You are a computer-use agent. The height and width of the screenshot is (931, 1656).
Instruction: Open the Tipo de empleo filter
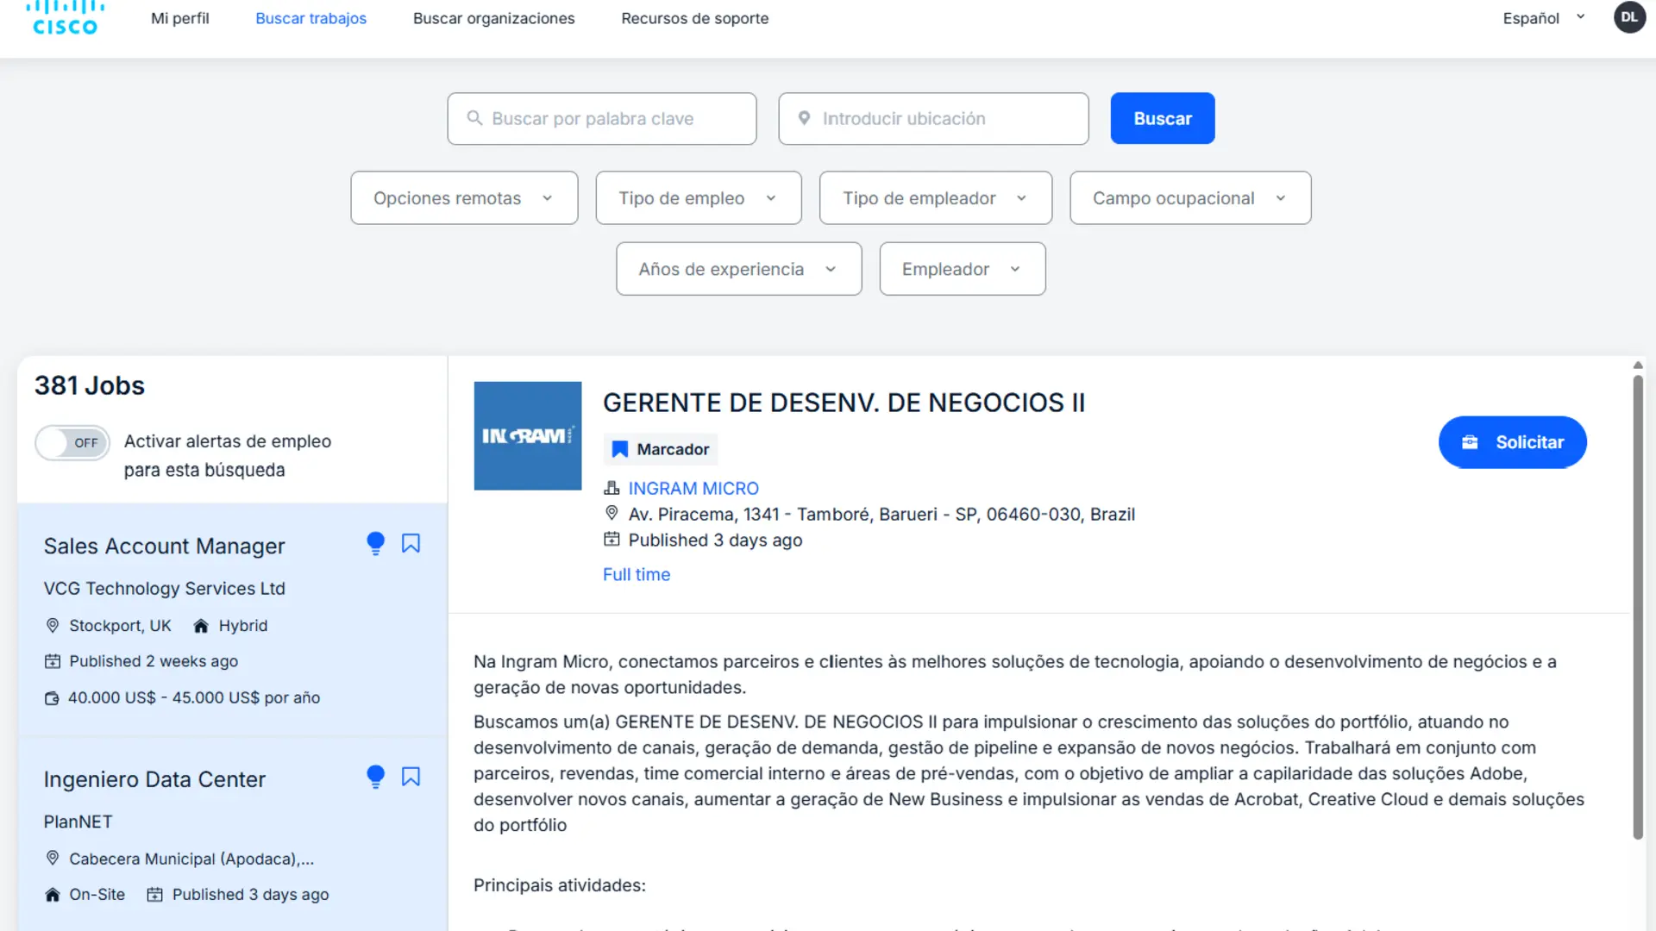(x=699, y=198)
